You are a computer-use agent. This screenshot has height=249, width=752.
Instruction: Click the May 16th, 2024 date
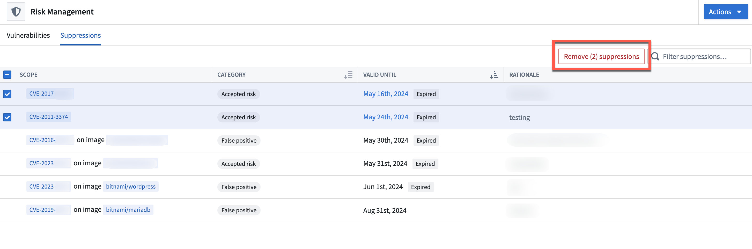pos(386,94)
